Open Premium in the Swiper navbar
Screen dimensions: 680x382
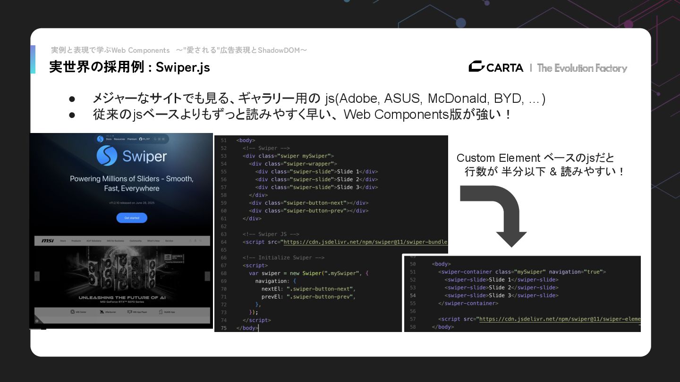pyautogui.click(x=132, y=139)
